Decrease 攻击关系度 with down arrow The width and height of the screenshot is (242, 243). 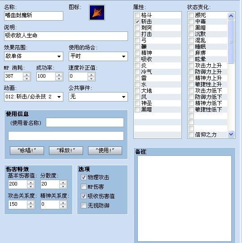pyautogui.click(x=31, y=207)
